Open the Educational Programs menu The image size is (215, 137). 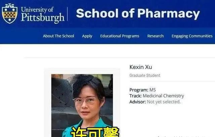pos(120,36)
